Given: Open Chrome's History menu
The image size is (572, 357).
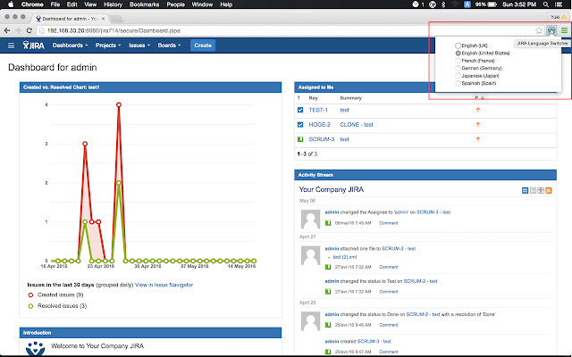Looking at the screenshot, I should click(x=114, y=4).
